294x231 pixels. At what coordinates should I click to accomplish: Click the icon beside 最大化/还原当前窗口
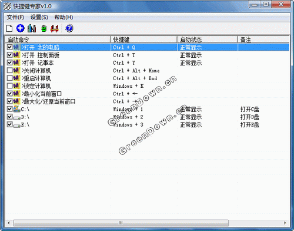16,101
